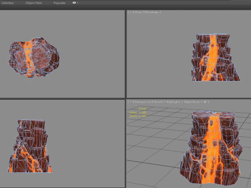The image size is (251, 188).
Task: Open the Perspective viewport plus menu
Action: pos(131,102)
